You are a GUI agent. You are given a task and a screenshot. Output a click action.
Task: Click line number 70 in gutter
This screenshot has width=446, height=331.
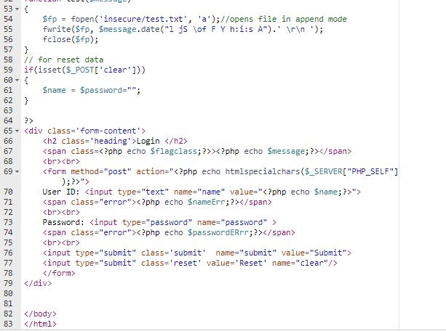[8, 192]
